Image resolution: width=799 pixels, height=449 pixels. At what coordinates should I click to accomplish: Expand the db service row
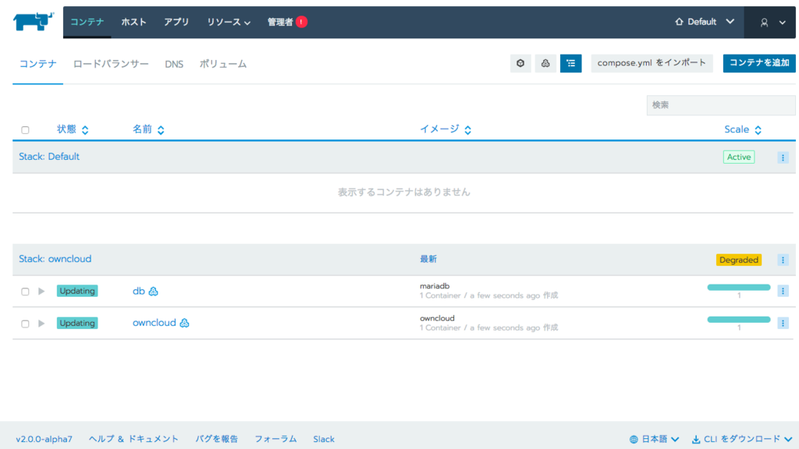(41, 292)
